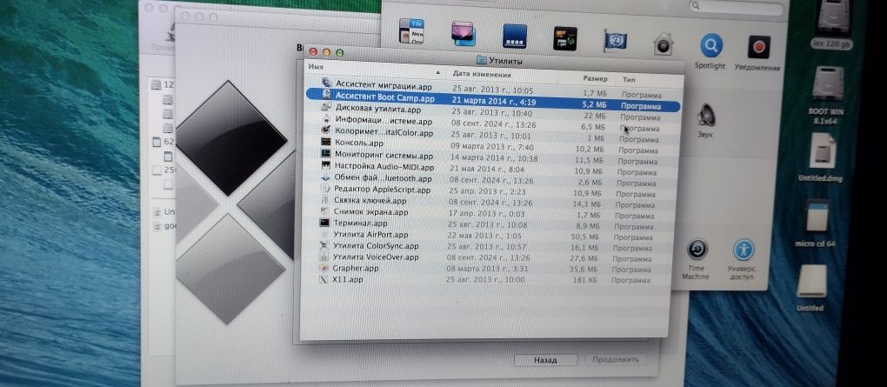Click the 181 КБ size value

point(586,279)
